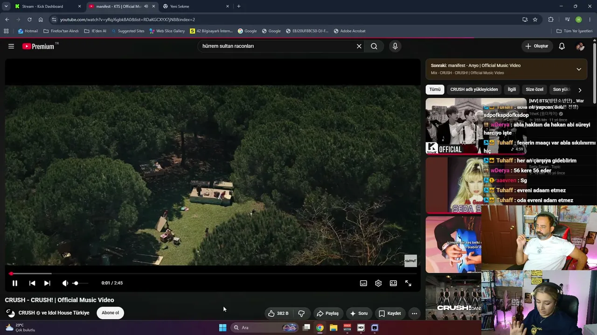Expand the Sonraki mix playlist panel
Viewport: 597px width, 335px height.
click(579, 69)
